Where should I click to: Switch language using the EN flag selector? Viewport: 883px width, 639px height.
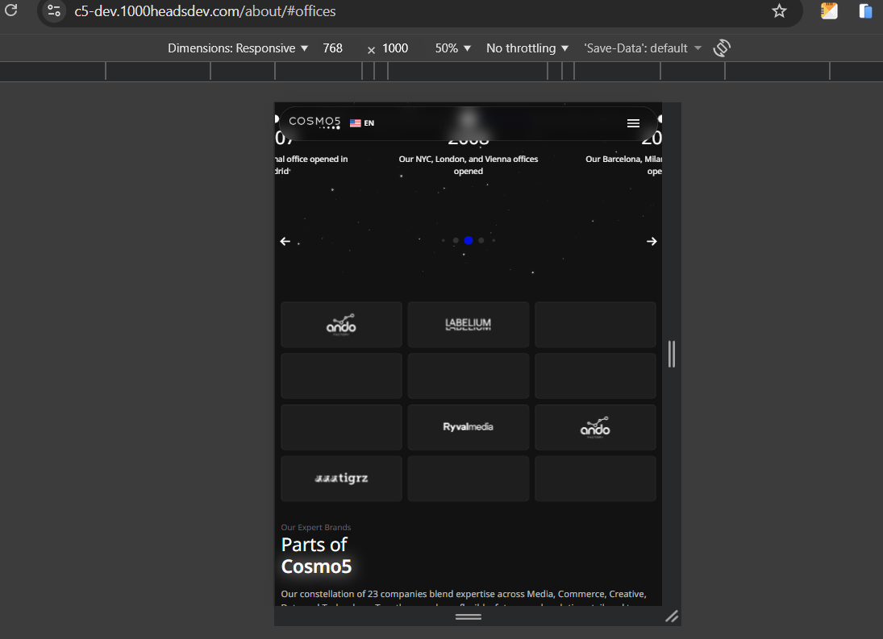click(361, 123)
